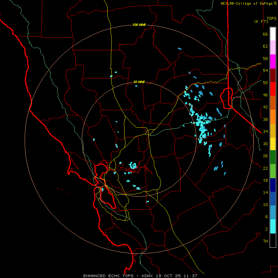Click the legend value "38"

[x=265, y=119]
